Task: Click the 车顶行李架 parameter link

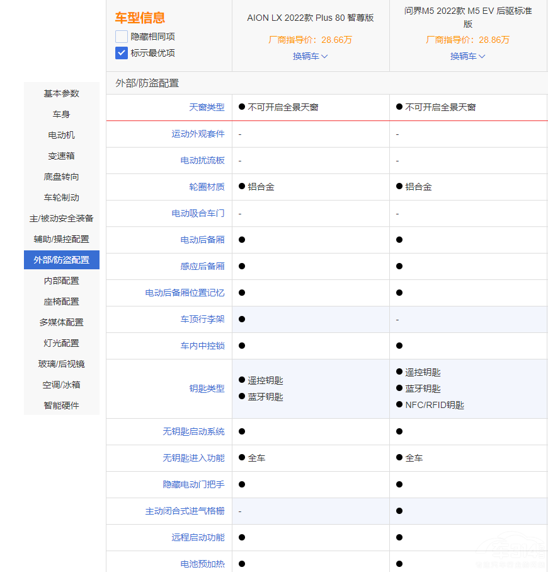Action: click(x=202, y=319)
